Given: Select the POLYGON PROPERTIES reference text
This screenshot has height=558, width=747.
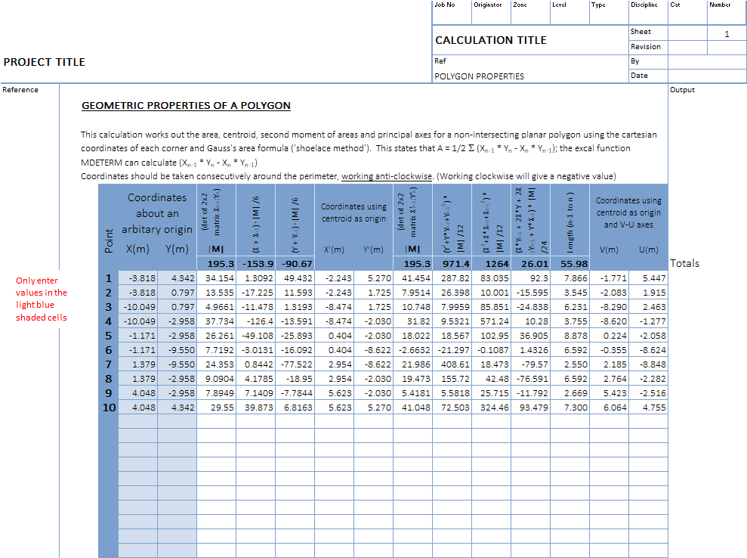Looking at the screenshot, I should click(480, 76).
